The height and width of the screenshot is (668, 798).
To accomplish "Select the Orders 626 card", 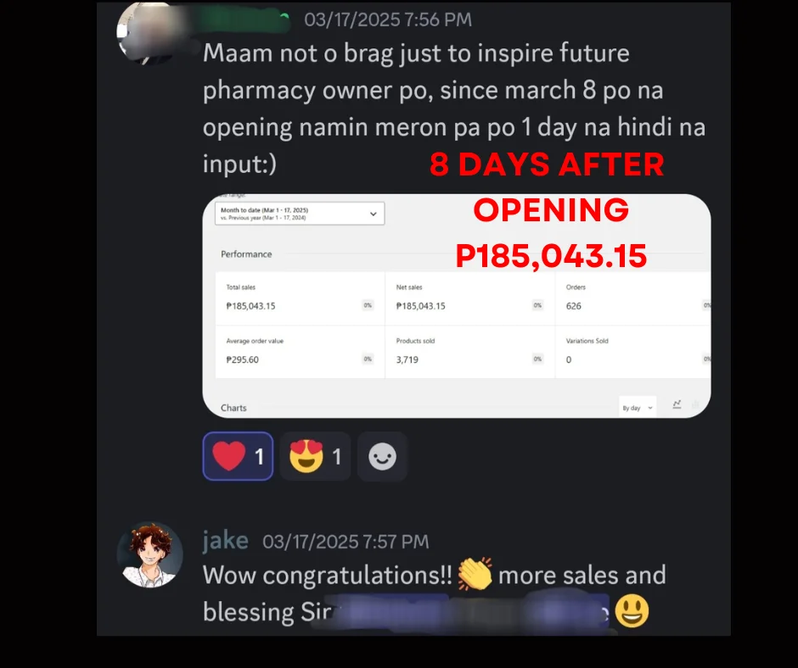I will (x=632, y=298).
